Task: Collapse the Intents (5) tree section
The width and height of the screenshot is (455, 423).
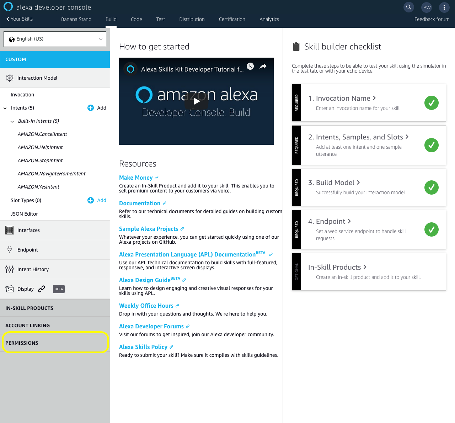Action: (5, 108)
